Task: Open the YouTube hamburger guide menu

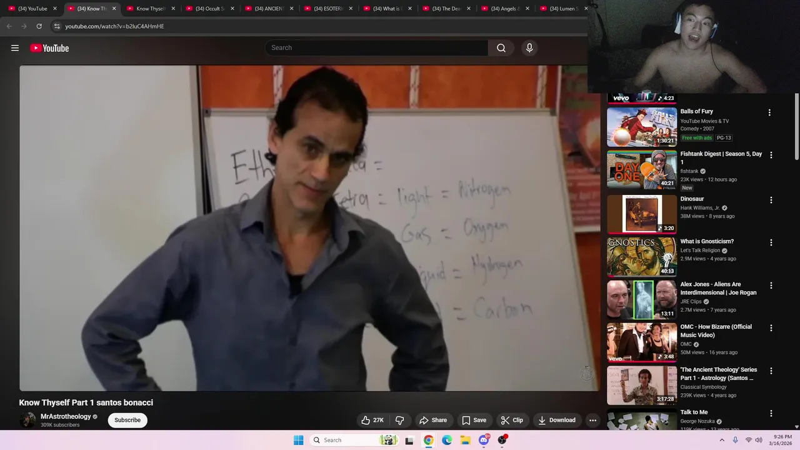Action: [x=15, y=48]
